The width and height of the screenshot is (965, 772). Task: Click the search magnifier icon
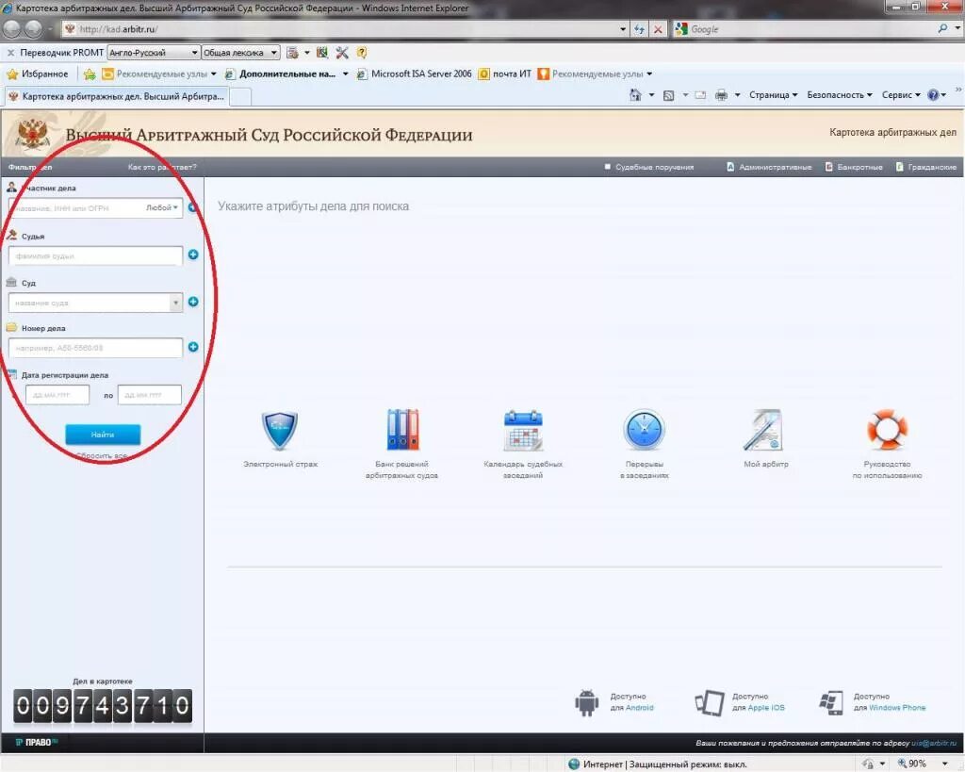coord(942,28)
